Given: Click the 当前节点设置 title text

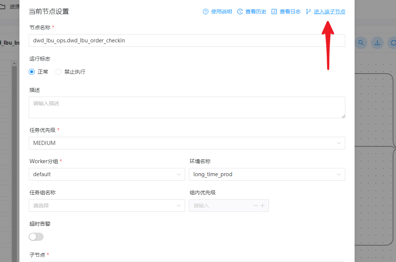Looking at the screenshot, I should [49, 12].
